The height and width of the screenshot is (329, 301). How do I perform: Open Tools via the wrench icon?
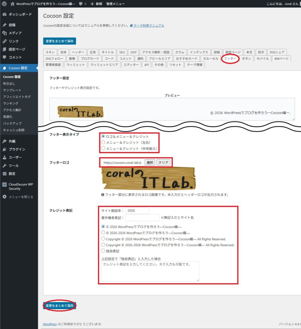4,166
